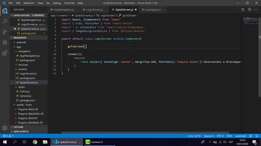Open the Manage gear in activity bar
The width and height of the screenshot is (261, 146).
coord(4,128)
